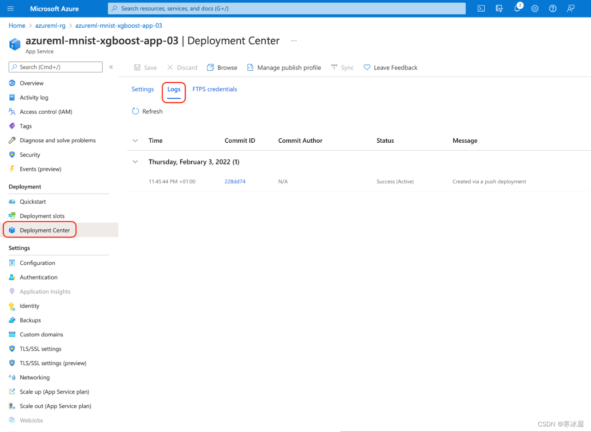Click the Networking icon

[12, 377]
